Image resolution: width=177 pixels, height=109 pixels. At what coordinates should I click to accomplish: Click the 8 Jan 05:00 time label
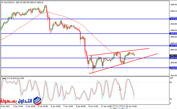tap(81, 106)
